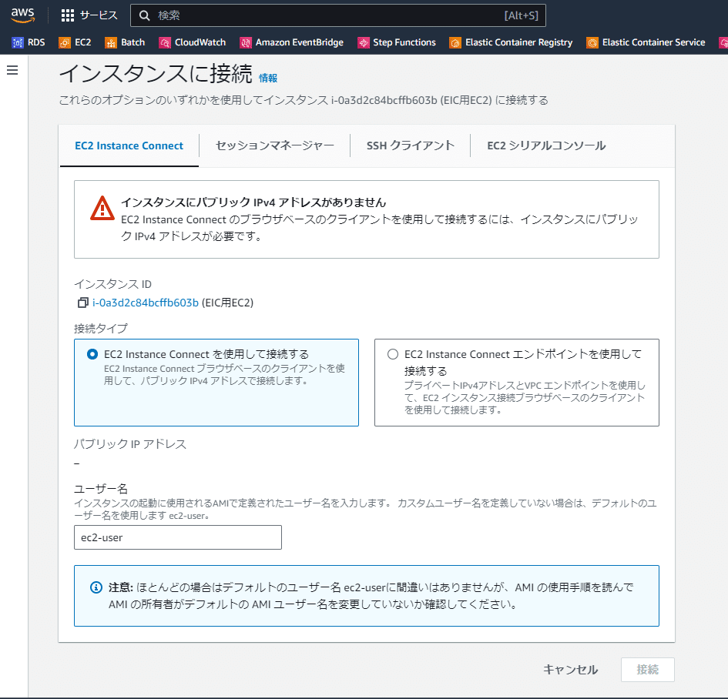Switch to SSH クライアント tab
This screenshot has height=699, width=728.
(411, 145)
